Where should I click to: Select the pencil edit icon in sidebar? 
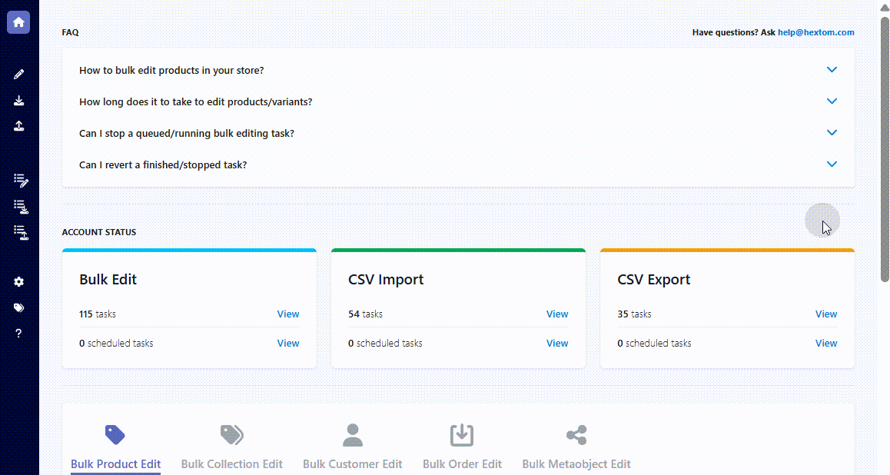tap(18, 75)
